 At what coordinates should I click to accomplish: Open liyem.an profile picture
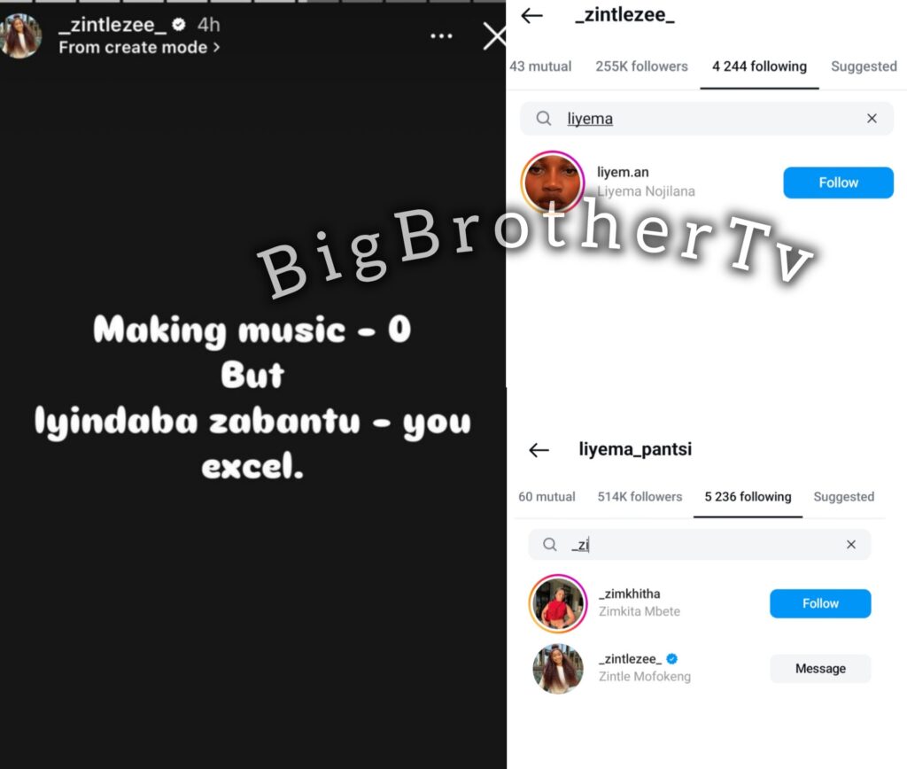553,182
